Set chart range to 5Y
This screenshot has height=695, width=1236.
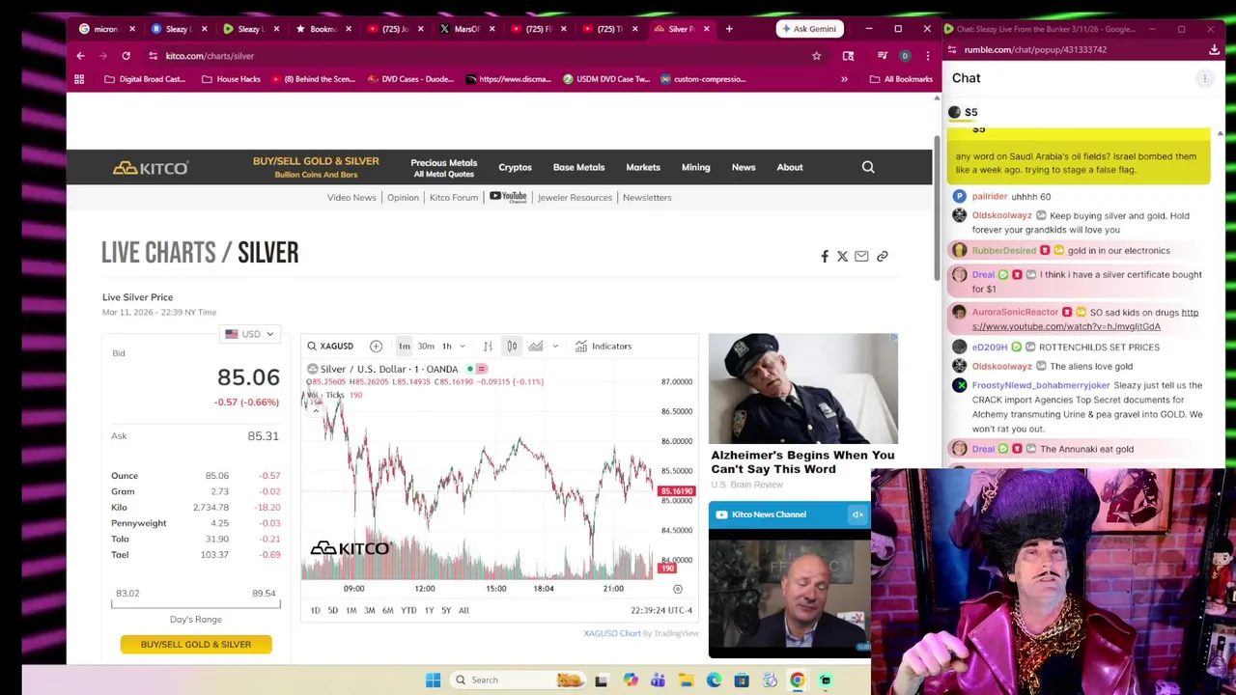446,610
